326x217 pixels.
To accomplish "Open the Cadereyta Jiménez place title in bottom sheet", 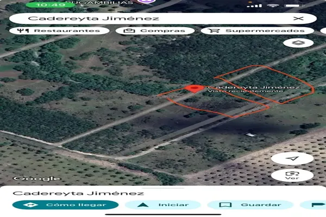I will tap(78, 193).
